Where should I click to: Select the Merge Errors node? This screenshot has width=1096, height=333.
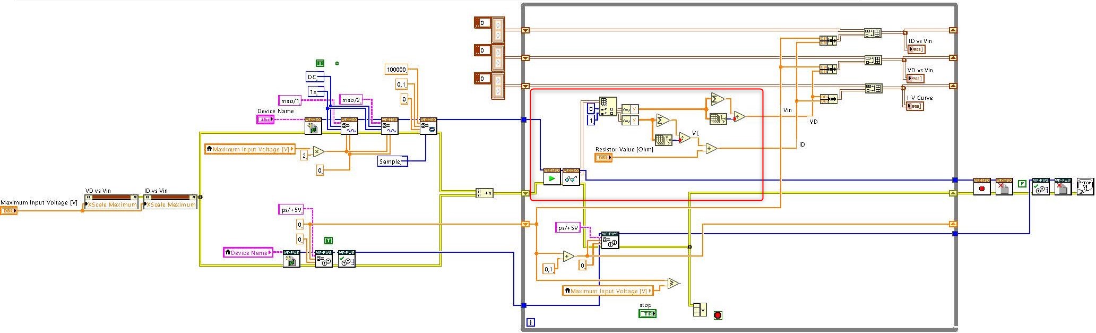(485, 193)
